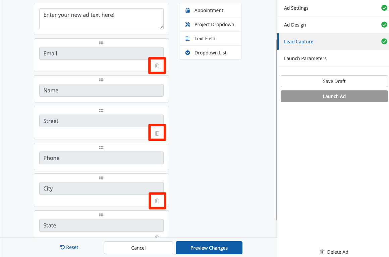This screenshot has width=389, height=257.
Task: Reset the form changes
Action: point(69,247)
